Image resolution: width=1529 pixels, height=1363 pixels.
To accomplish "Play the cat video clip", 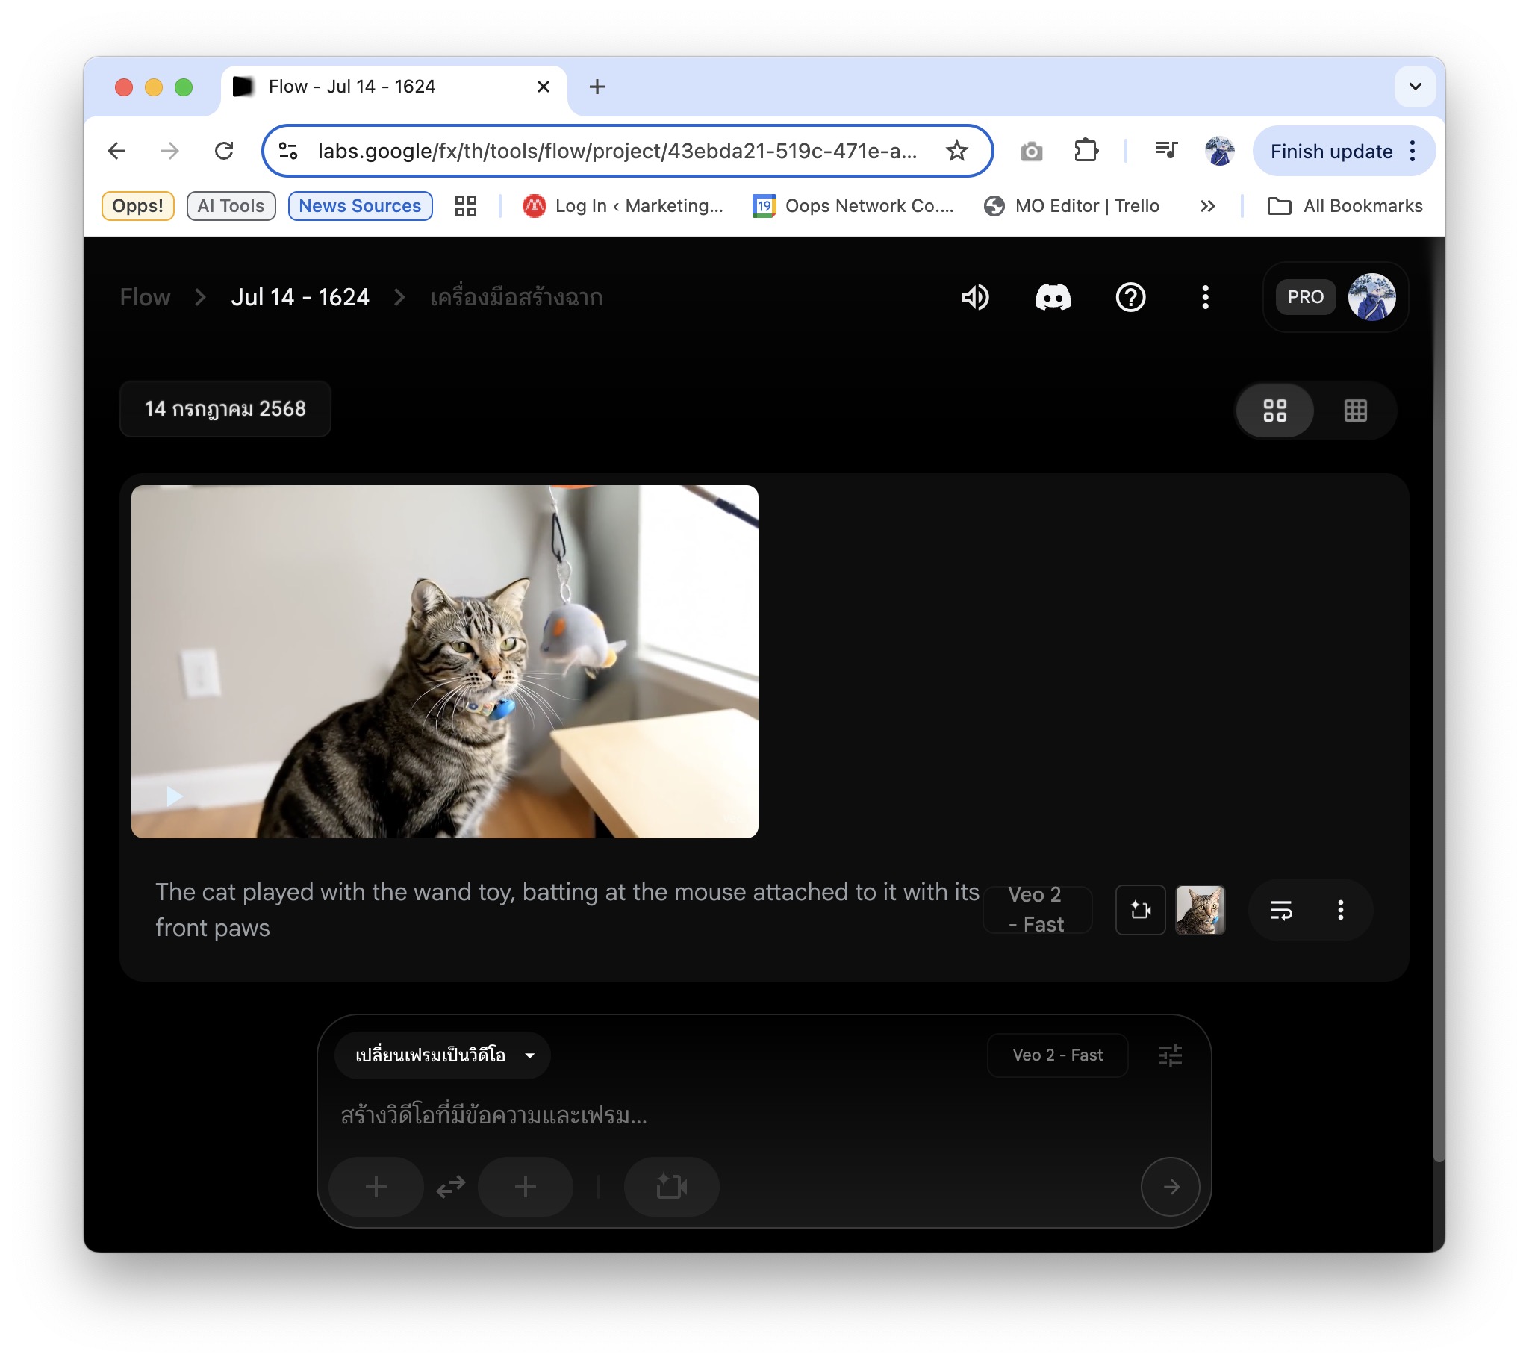I will [174, 796].
